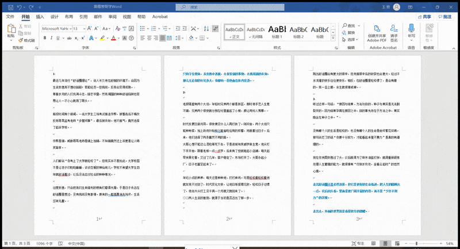
Task: Click create and share Adobe PDF icon
Action: point(377,29)
